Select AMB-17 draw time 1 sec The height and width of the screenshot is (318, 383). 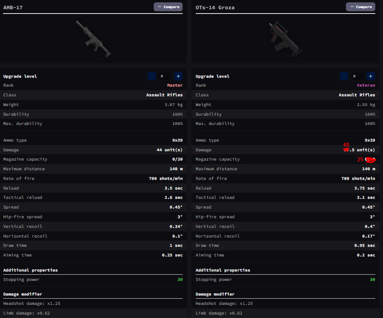click(x=176, y=245)
